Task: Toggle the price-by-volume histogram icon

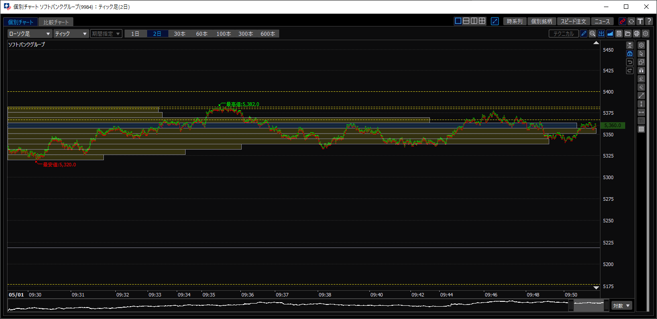Action: (x=601, y=34)
